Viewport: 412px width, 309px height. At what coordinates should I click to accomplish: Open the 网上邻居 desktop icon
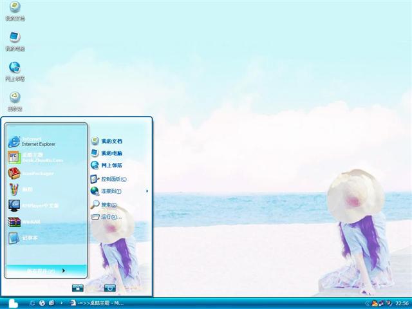click(x=15, y=71)
